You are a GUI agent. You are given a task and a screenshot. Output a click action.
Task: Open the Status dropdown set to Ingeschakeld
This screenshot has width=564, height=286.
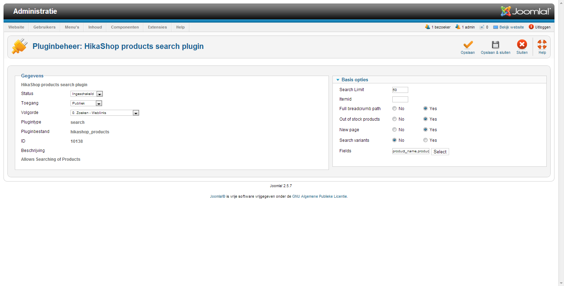coord(87,94)
